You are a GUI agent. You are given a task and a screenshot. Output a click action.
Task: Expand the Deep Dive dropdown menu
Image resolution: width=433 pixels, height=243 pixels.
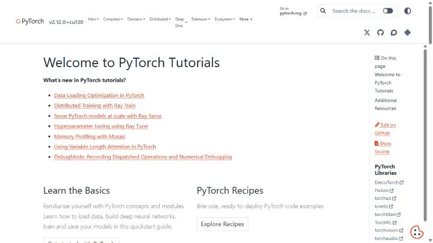point(181,22)
